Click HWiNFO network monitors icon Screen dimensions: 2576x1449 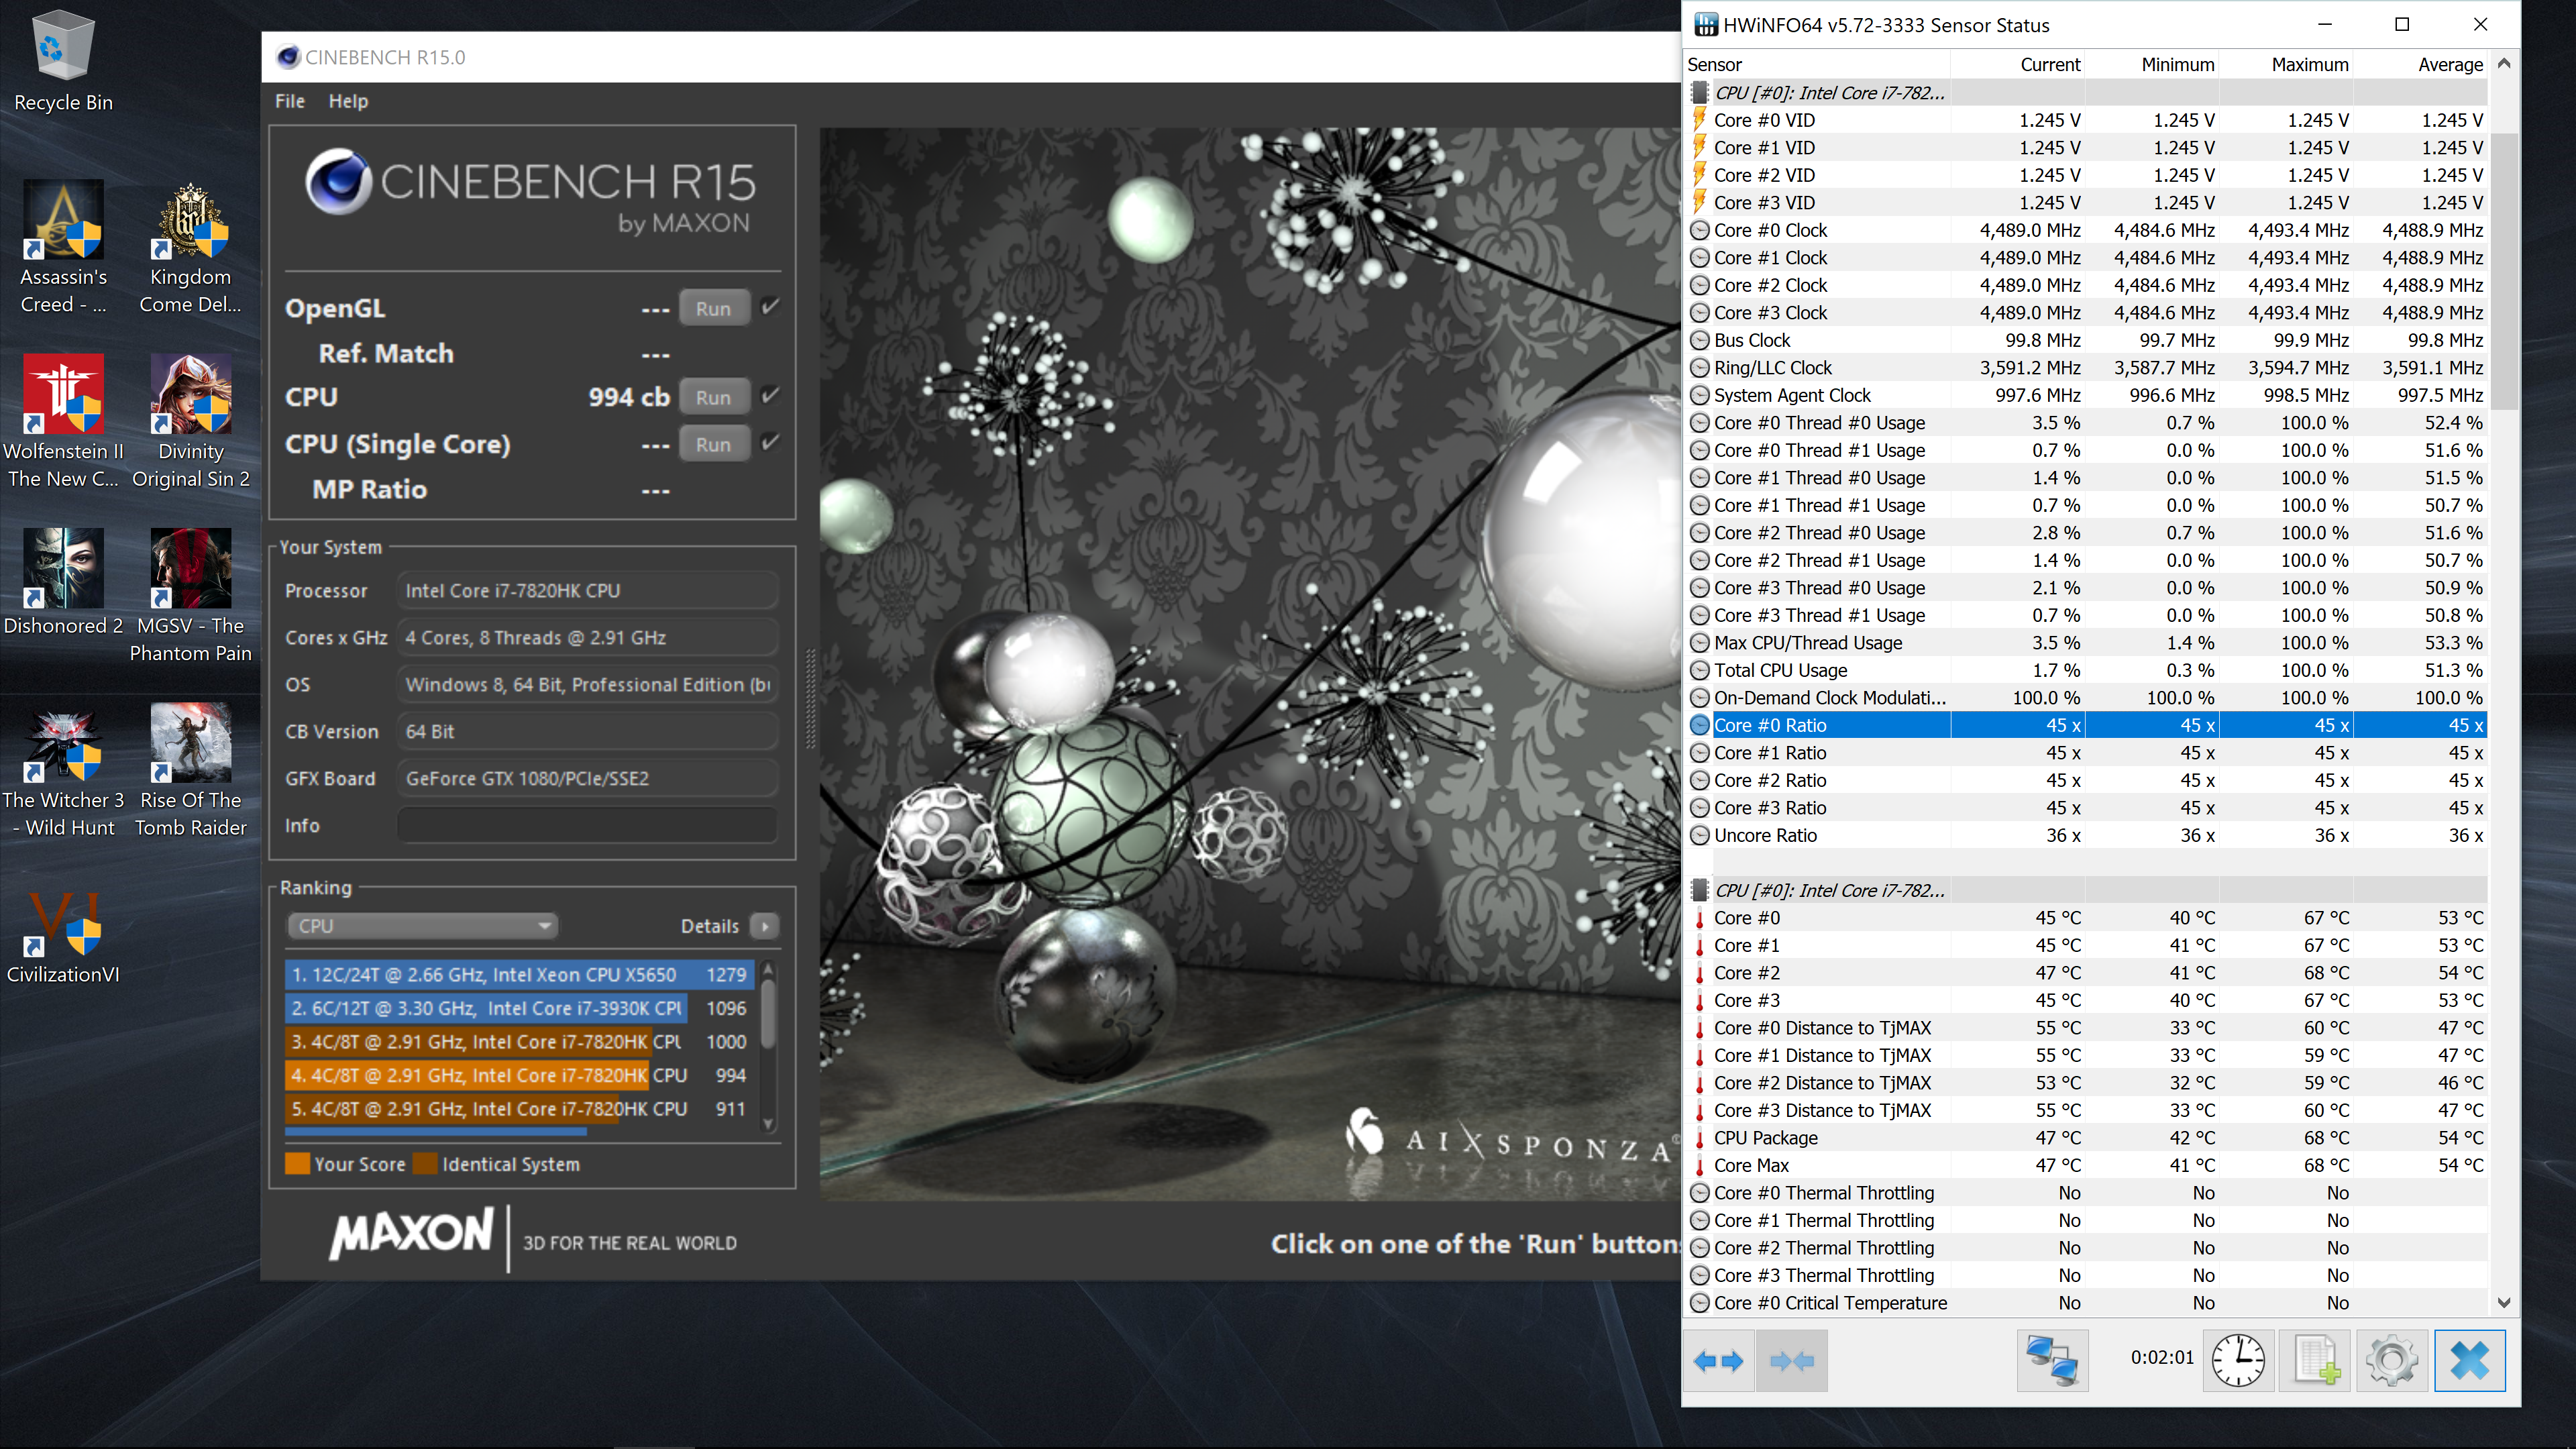pyautogui.click(x=2052, y=1360)
